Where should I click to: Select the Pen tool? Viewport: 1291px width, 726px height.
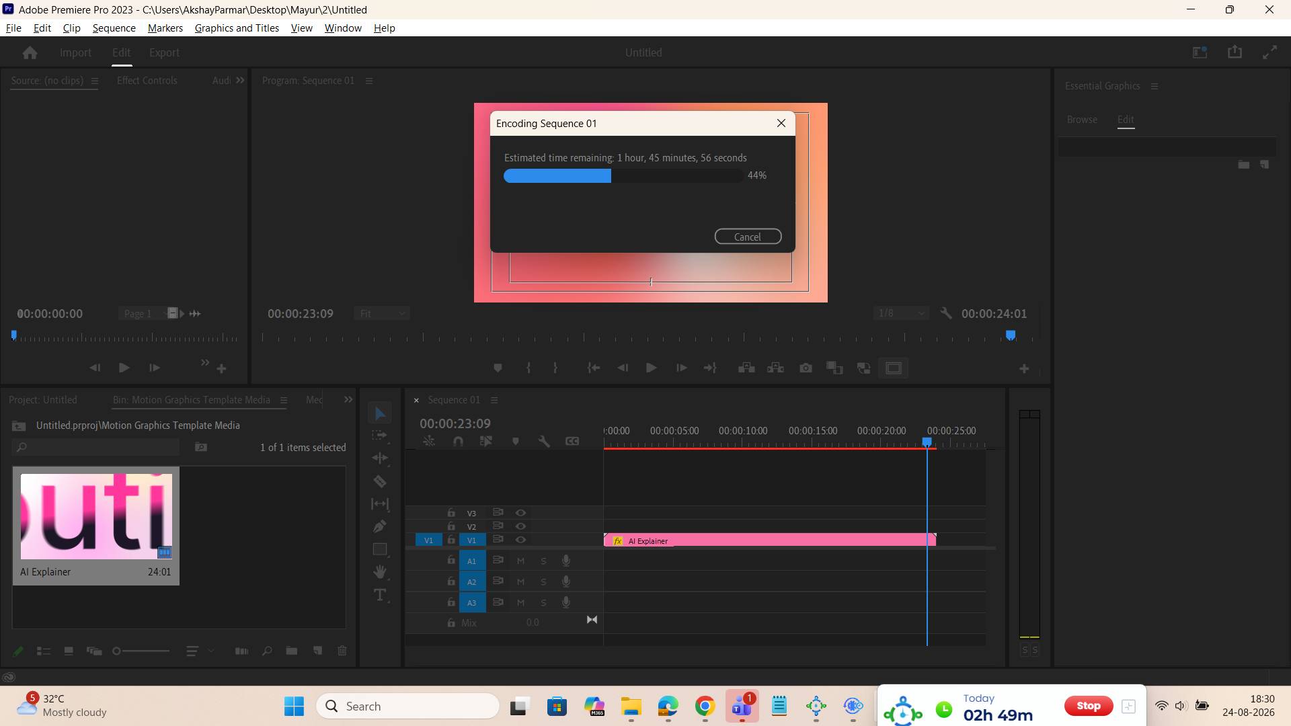click(380, 526)
